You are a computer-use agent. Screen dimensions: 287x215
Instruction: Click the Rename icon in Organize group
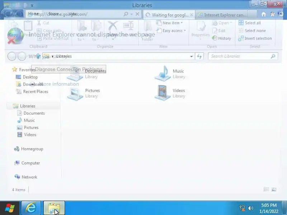128,25
